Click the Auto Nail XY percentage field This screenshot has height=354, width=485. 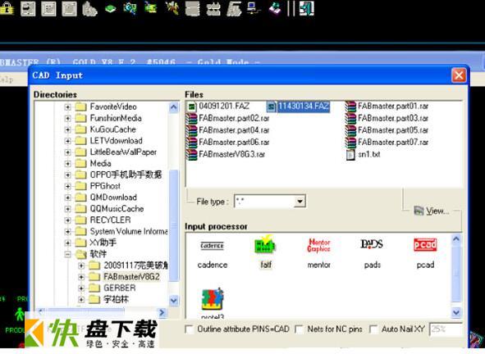446,329
